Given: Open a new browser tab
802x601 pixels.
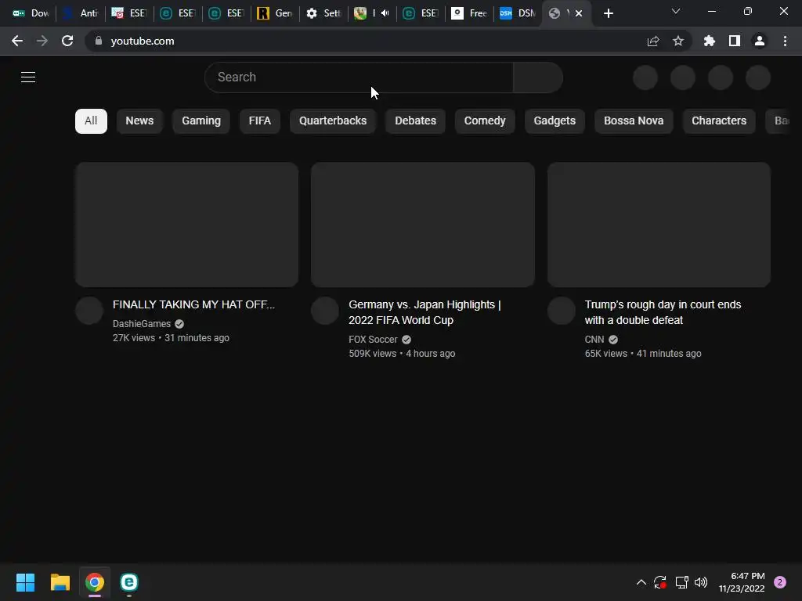Looking at the screenshot, I should click(608, 13).
